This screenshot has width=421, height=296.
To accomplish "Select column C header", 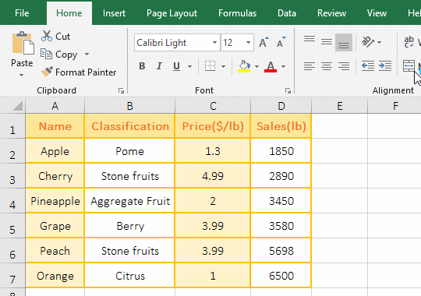I will pos(213,106).
